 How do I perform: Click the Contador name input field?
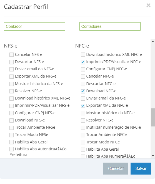click(x=34, y=26)
